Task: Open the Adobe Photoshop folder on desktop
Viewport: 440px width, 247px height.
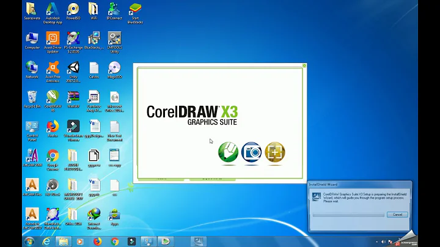Action: click(x=73, y=161)
